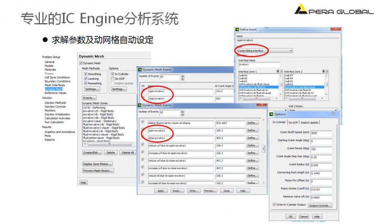Click Define... for the close-exvalve1 event
This screenshot has width=379, height=224.
(x=253, y=138)
